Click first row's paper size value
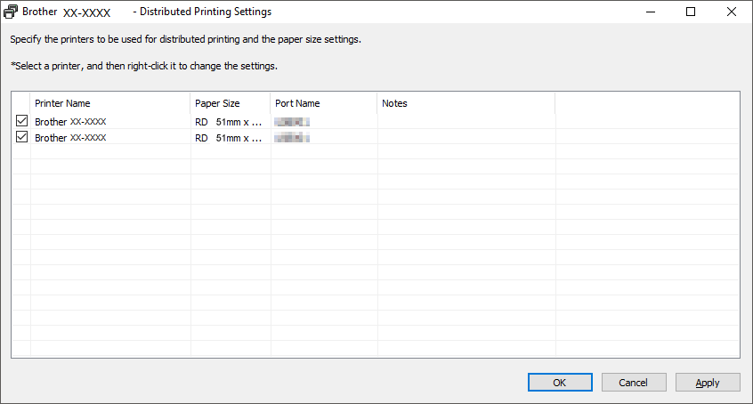The width and height of the screenshot is (753, 404). [229, 121]
